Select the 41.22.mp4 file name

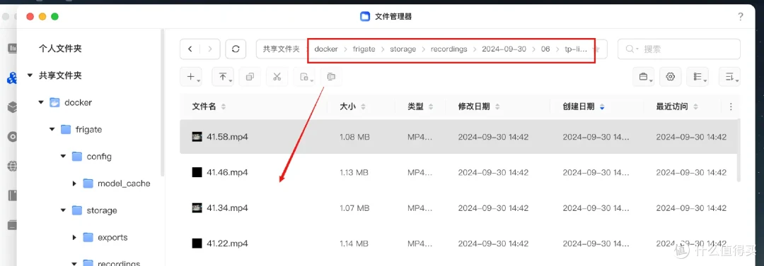point(227,243)
